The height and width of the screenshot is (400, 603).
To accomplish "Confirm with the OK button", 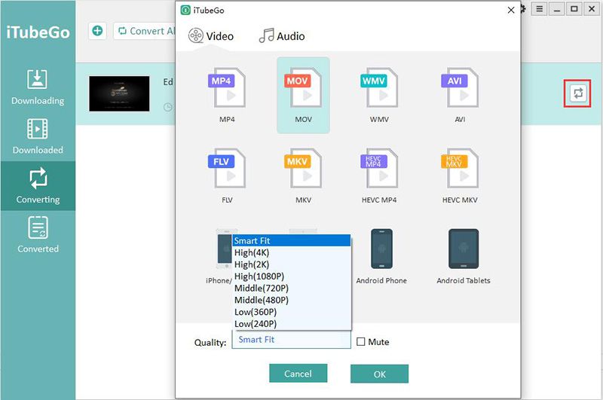I will tap(379, 374).
